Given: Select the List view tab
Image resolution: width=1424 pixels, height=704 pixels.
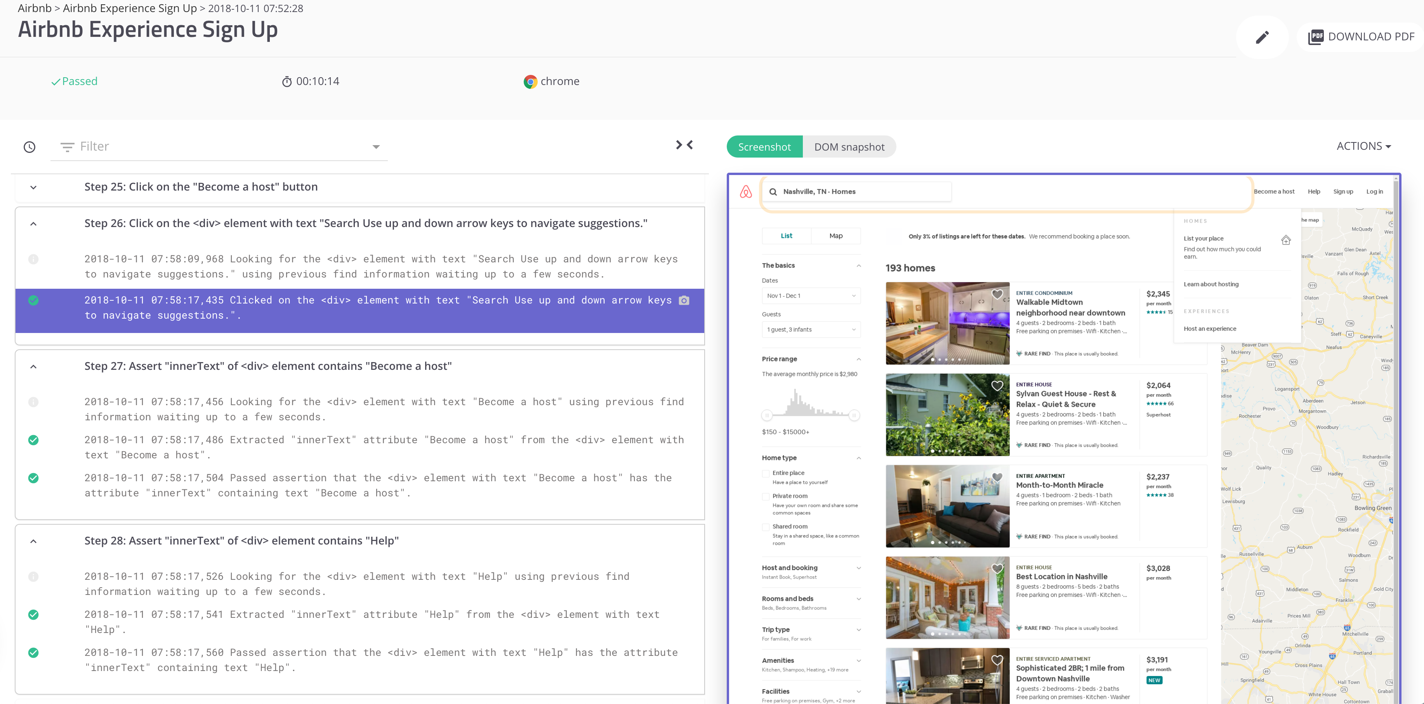Looking at the screenshot, I should pyautogui.click(x=787, y=236).
